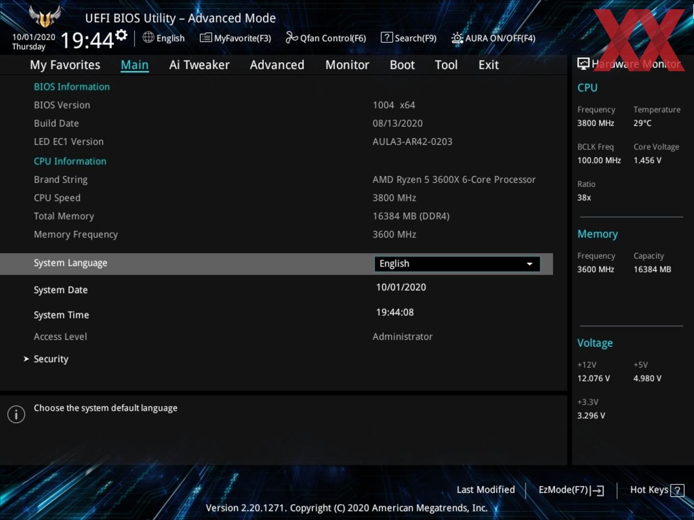Click the Search question mark icon

pyautogui.click(x=387, y=37)
